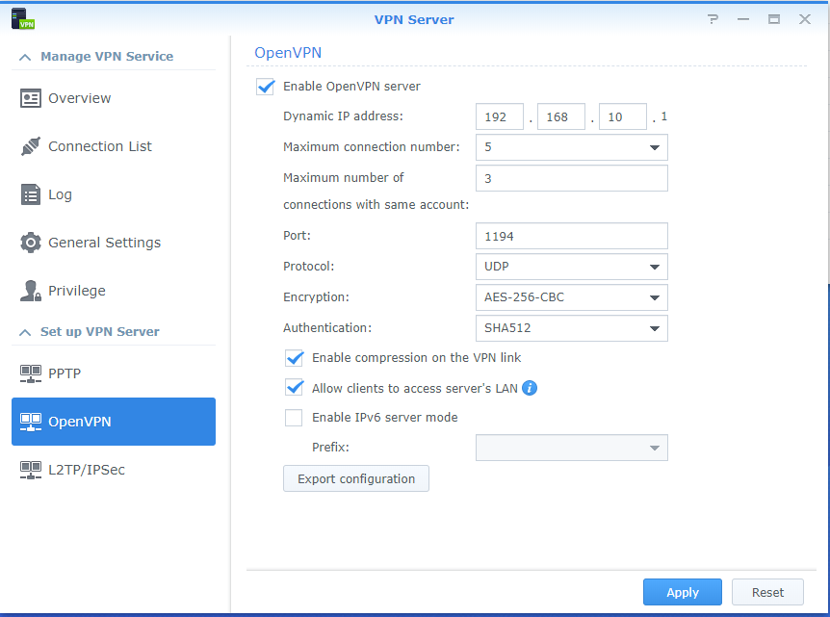Click inside the Port input field
The width and height of the screenshot is (830, 617).
(x=571, y=236)
